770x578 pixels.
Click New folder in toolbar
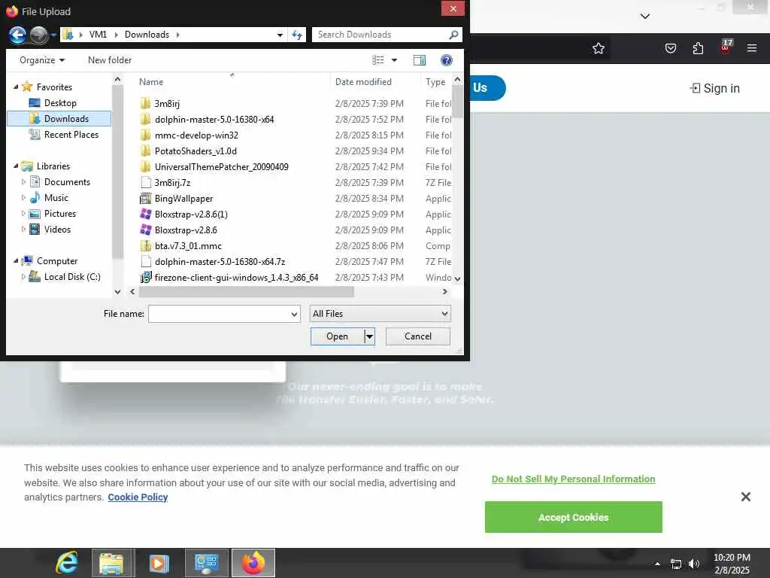(x=110, y=60)
